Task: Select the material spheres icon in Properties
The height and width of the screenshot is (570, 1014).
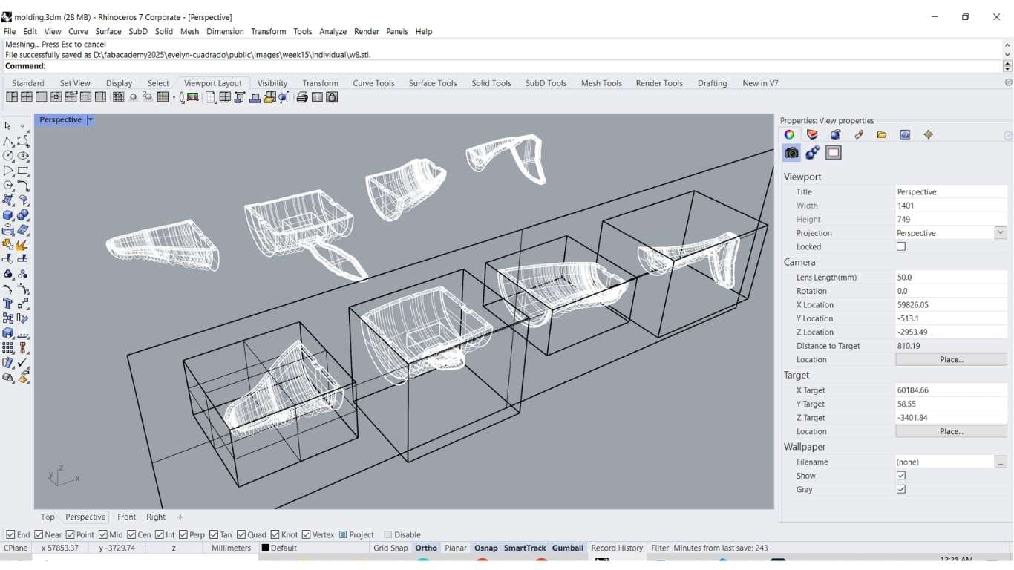Action: click(x=812, y=153)
